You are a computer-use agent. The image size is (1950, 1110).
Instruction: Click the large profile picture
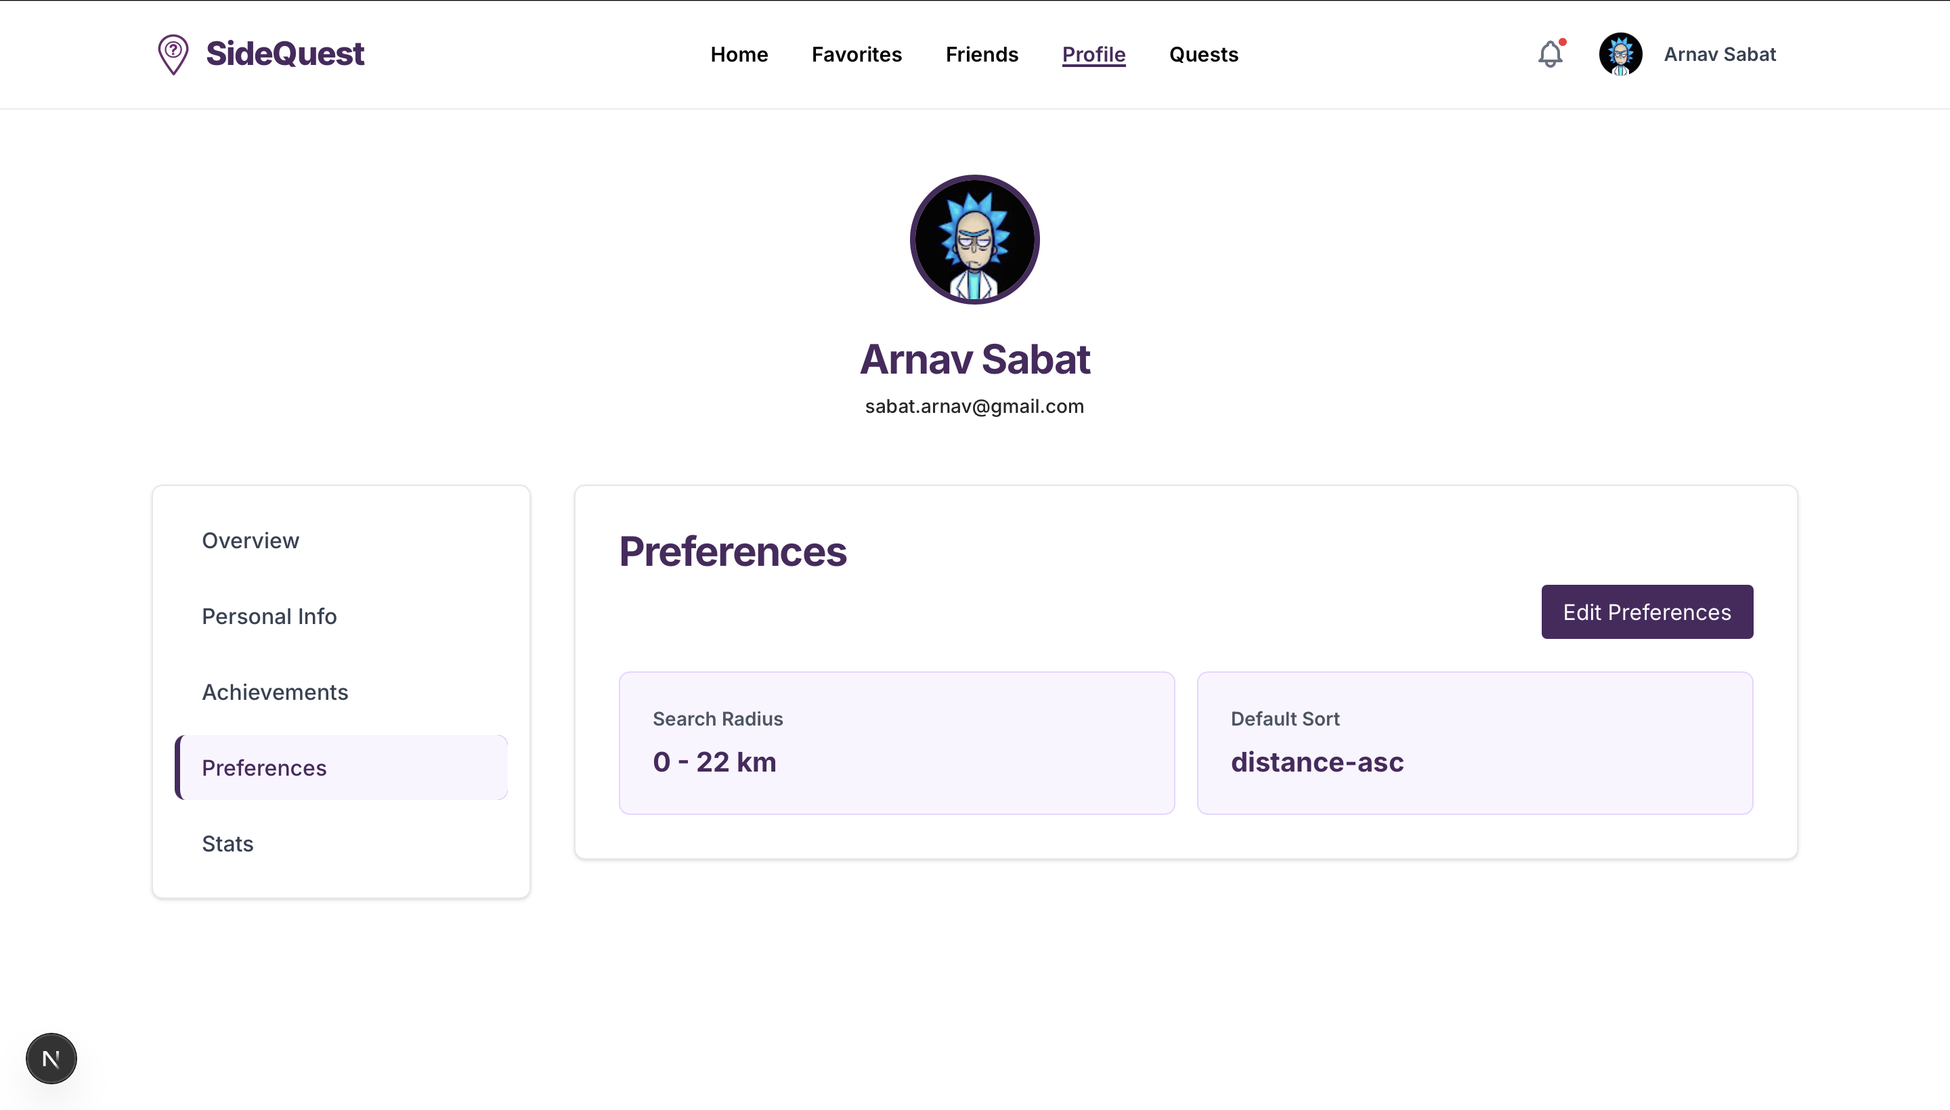tap(974, 240)
